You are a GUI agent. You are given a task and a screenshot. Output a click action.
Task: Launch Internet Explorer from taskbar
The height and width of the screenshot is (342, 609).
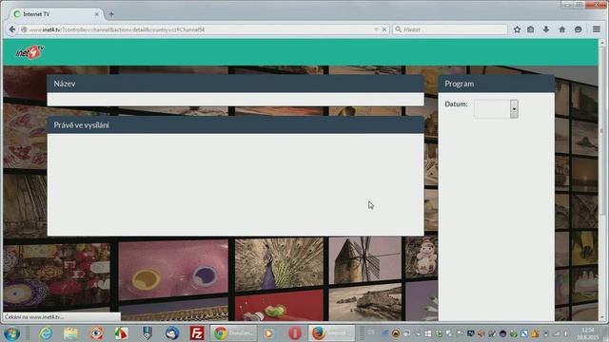pos(46,333)
